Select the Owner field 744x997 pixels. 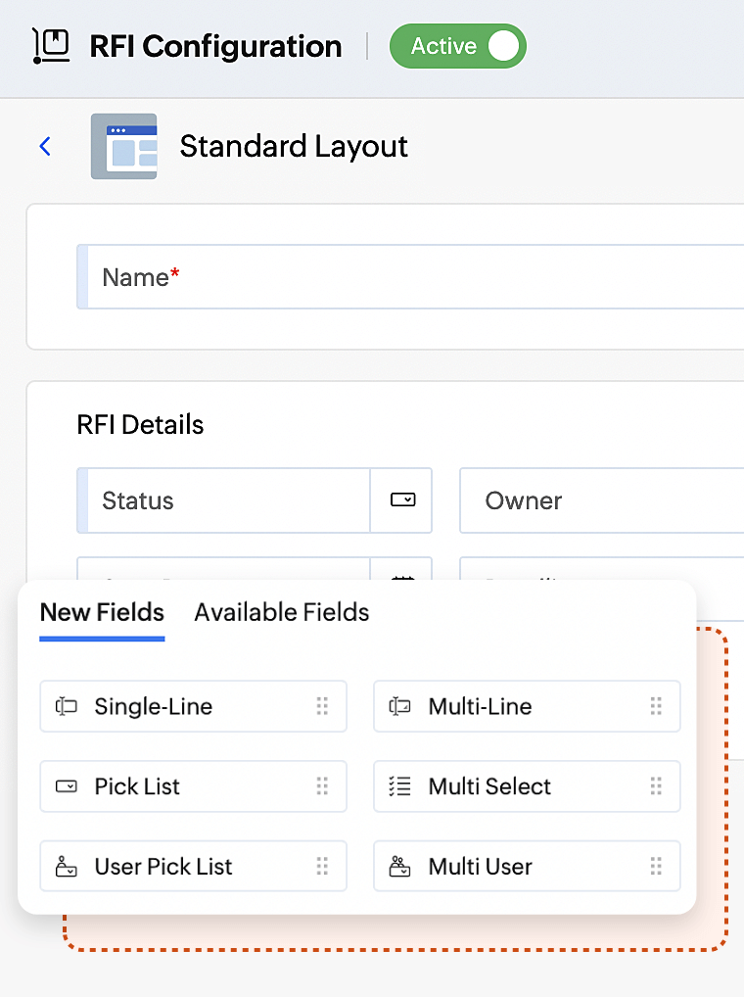[x=587, y=499]
